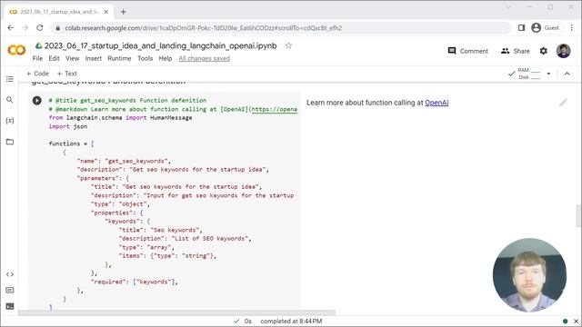
Task: Click "completed at 8:44 PM" status text
Action: pos(291,321)
